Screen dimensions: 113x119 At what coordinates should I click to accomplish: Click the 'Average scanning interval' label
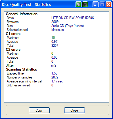(x=24, y=81)
